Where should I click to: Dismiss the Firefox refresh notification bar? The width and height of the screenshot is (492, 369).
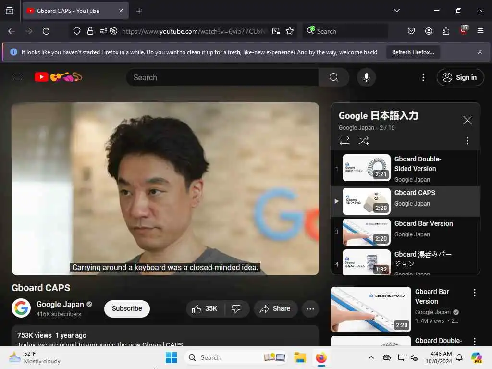point(480,52)
